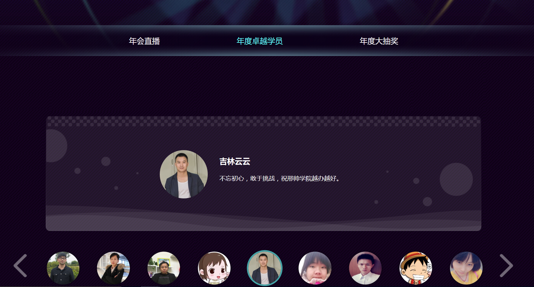Advance carousel with right arrow chevron
This screenshot has height=287, width=534.
506,265
